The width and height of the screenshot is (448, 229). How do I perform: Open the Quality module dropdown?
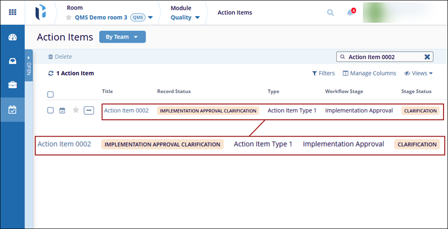(x=185, y=17)
